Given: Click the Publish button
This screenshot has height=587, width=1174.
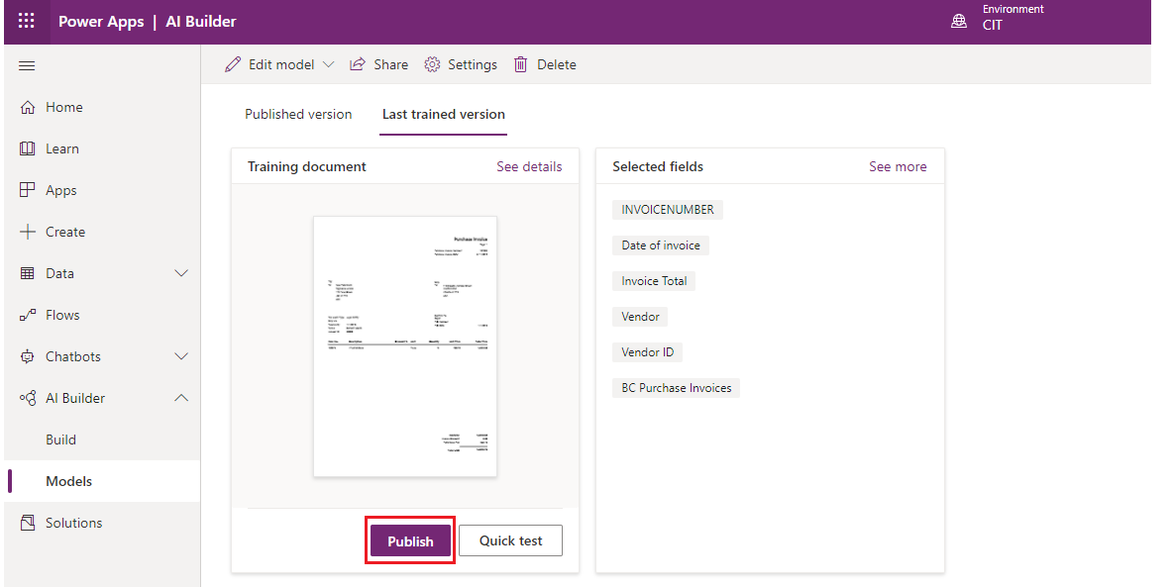Looking at the screenshot, I should [x=410, y=540].
